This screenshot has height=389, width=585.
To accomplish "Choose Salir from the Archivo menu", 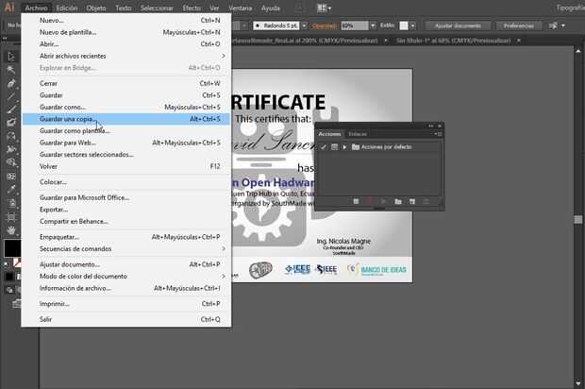I will [x=126, y=319].
